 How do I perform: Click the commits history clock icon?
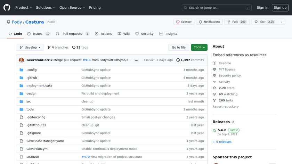pyautogui.click(x=178, y=60)
